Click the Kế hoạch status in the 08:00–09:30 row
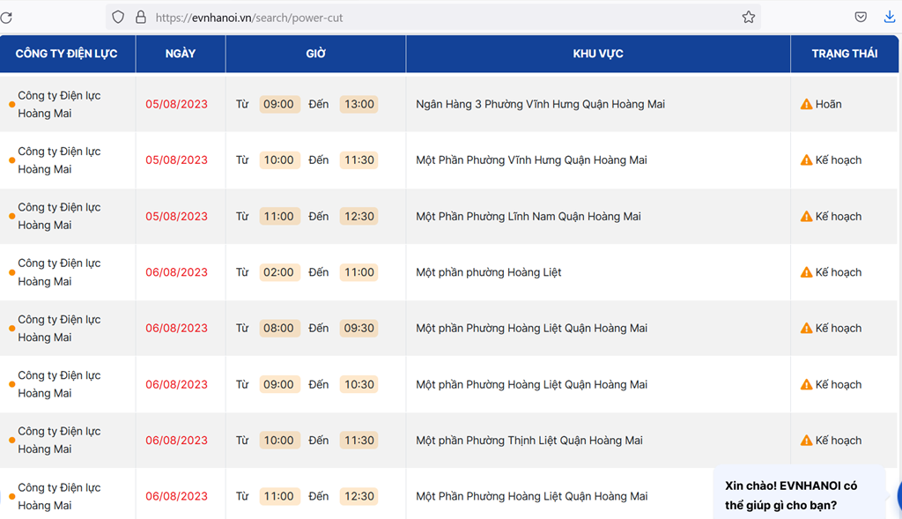The height and width of the screenshot is (519, 902). click(x=839, y=328)
